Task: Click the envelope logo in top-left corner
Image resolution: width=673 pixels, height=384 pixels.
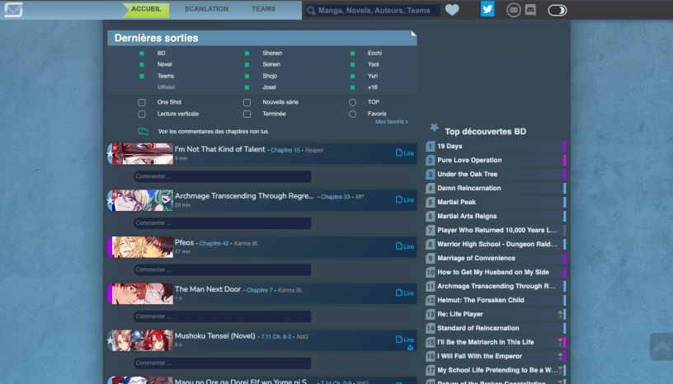Action: pyautogui.click(x=12, y=10)
